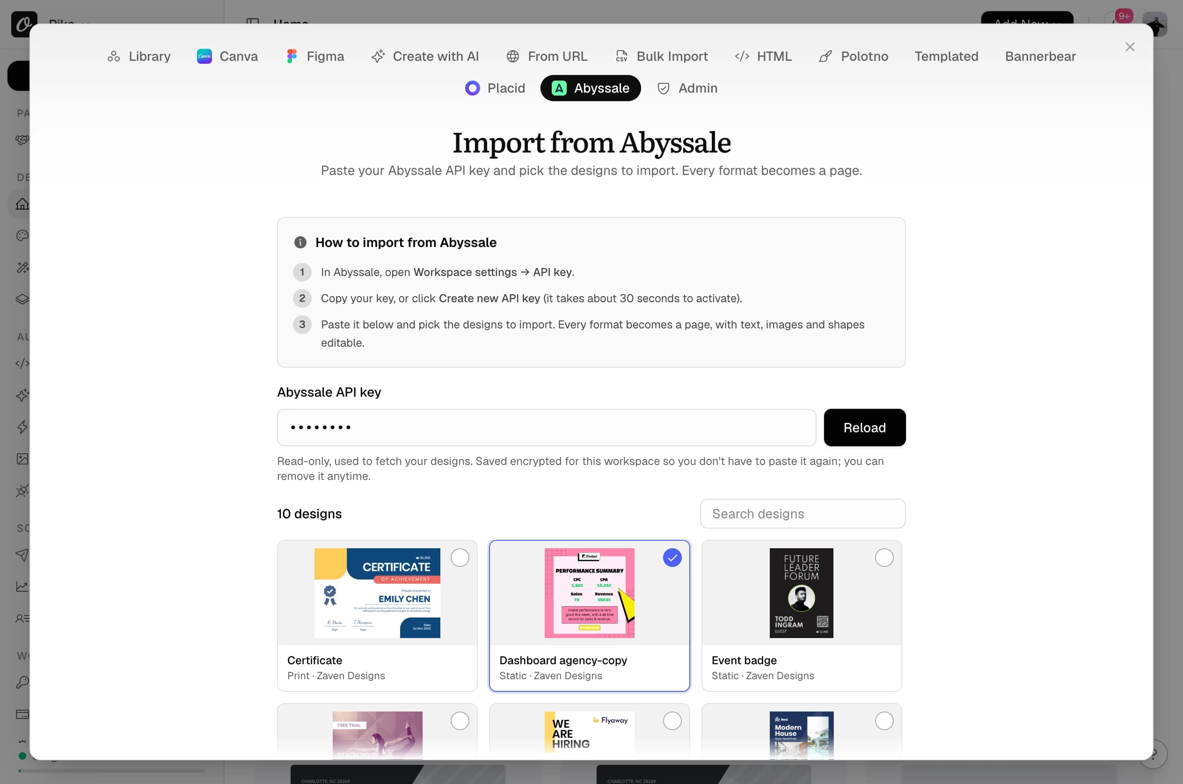Click the Home icon in background sidebar

point(22,204)
